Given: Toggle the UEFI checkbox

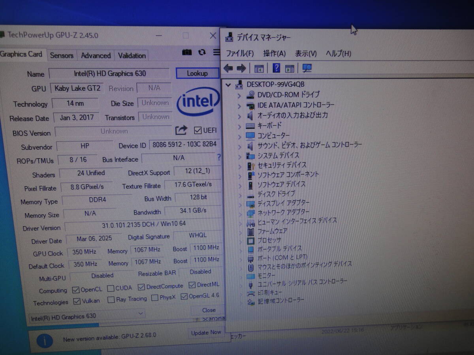Looking at the screenshot, I should [x=198, y=130].
